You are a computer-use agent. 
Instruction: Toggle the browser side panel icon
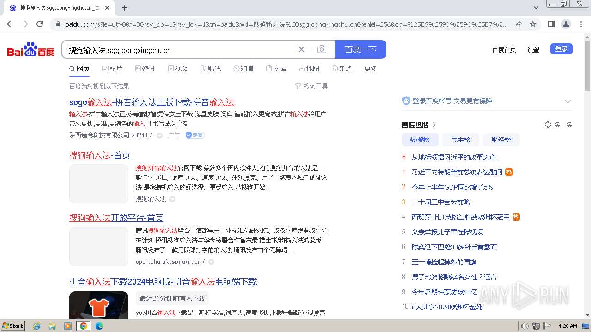(x=551, y=24)
